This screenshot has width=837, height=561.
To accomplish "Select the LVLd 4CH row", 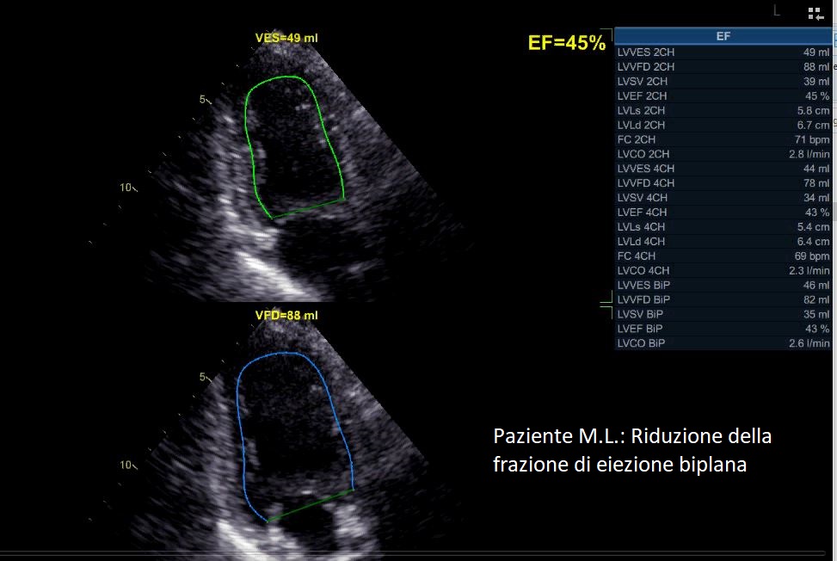I will point(723,241).
